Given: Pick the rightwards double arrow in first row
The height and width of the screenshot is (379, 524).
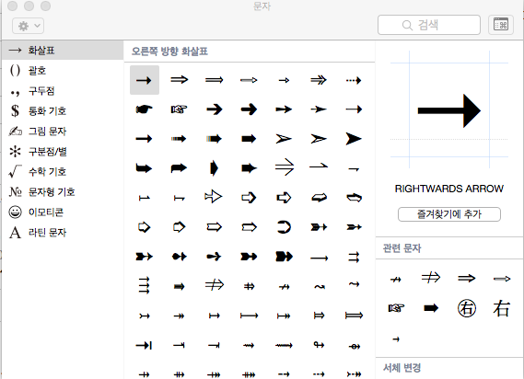Looking at the screenshot, I should 180,80.
